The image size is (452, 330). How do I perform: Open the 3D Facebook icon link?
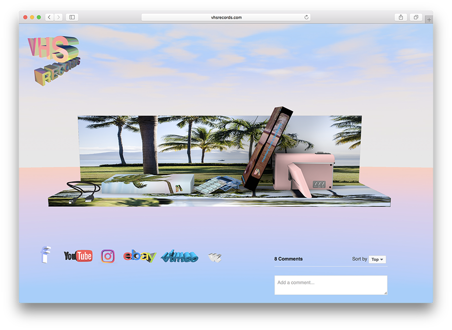pos(46,255)
